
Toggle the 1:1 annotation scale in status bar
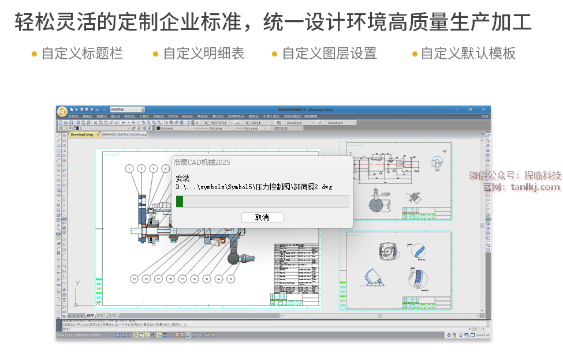199,335
